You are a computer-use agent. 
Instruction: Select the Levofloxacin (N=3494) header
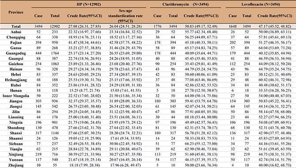261,4
